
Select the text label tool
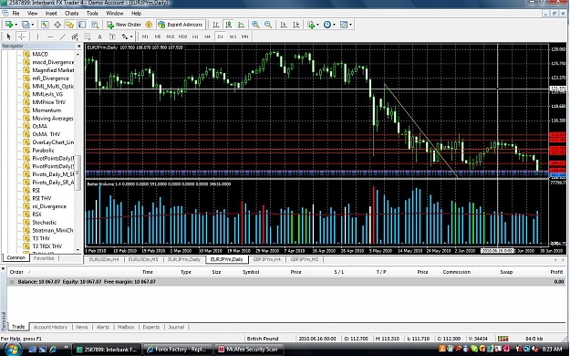point(99,37)
